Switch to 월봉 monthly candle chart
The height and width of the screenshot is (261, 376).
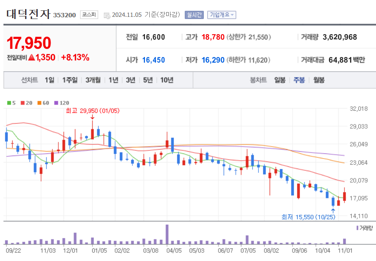click(319, 80)
